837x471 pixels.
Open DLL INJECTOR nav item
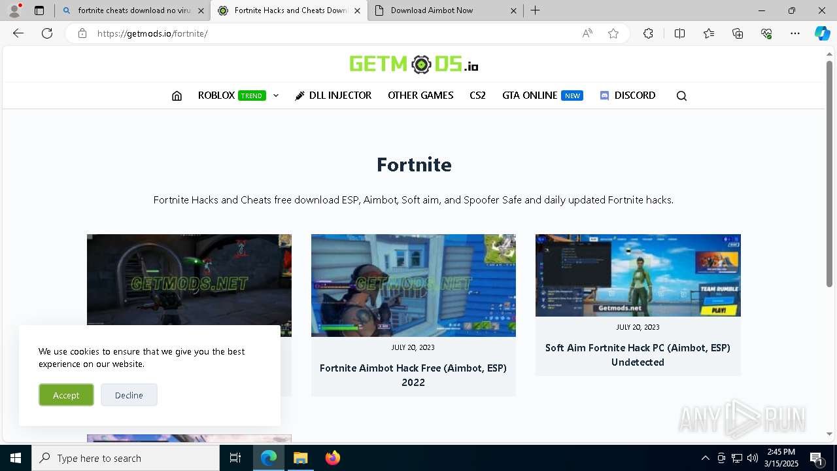[x=333, y=96]
